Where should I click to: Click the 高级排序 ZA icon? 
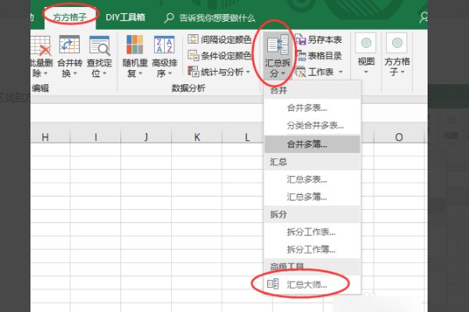coord(164,44)
